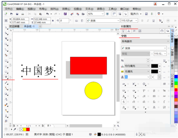Select the Color Eyedropper tool
178x138 pixels.
pyautogui.click(x=6, y=105)
